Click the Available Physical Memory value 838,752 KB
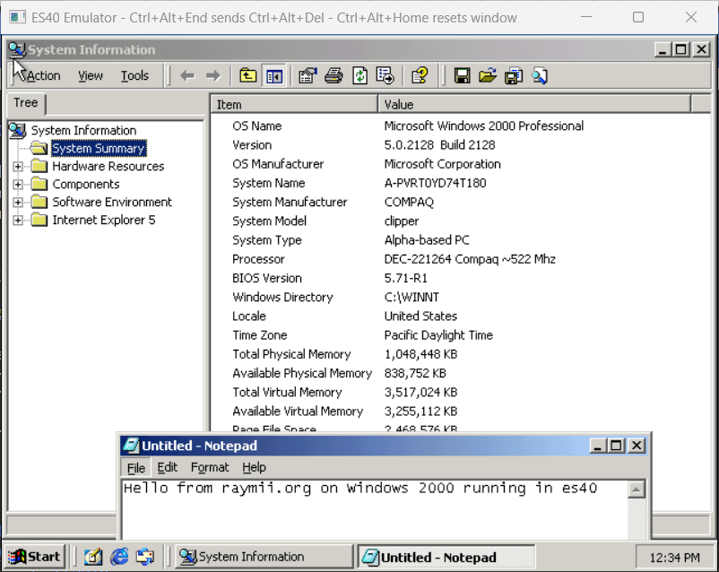The image size is (719, 572). (415, 373)
